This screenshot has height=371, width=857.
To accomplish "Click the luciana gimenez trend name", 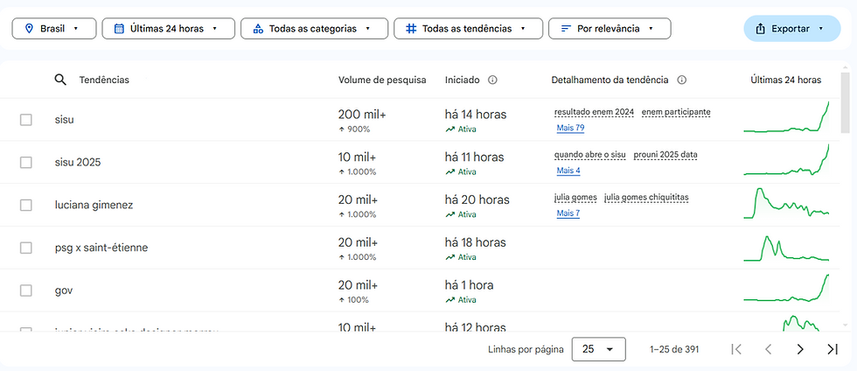I will (94, 206).
